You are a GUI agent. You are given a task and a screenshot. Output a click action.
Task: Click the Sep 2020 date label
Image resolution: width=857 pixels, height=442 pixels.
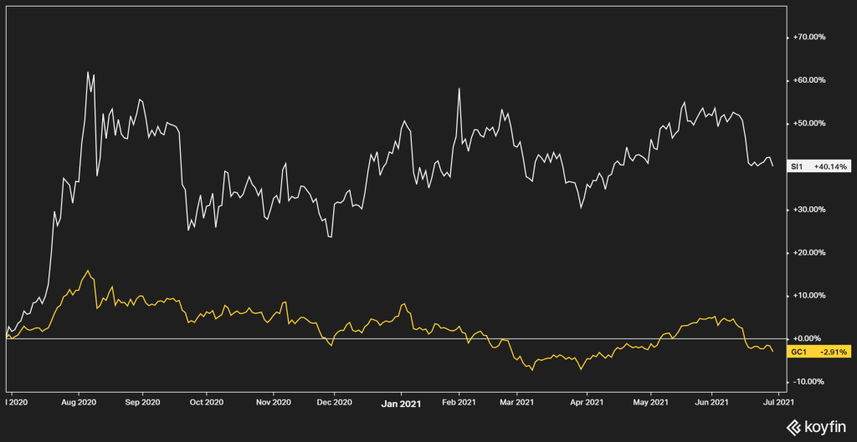[x=141, y=401]
